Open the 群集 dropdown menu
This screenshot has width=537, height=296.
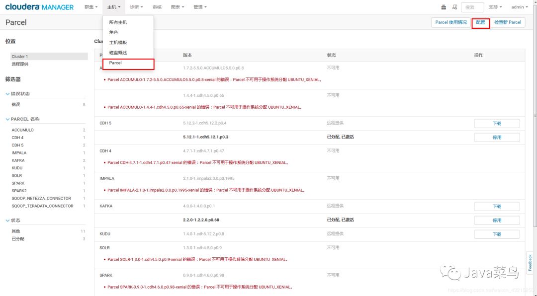pos(91,7)
